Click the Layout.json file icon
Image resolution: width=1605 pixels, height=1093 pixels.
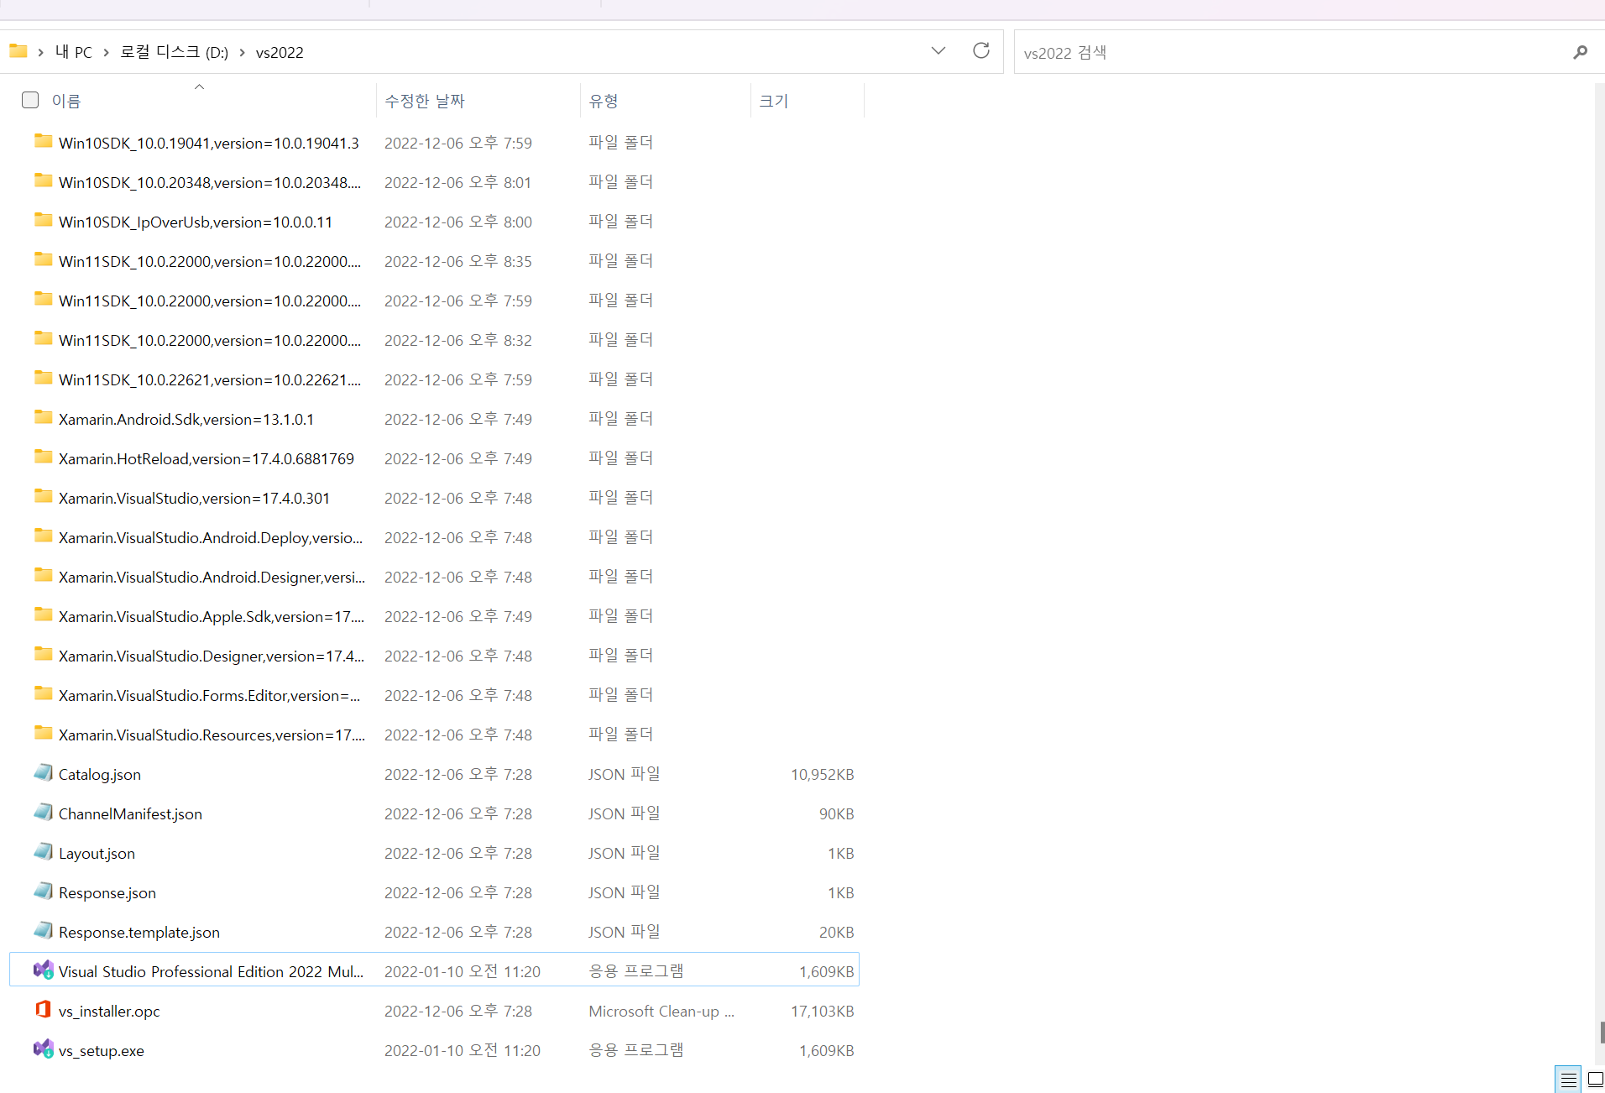[x=43, y=851]
